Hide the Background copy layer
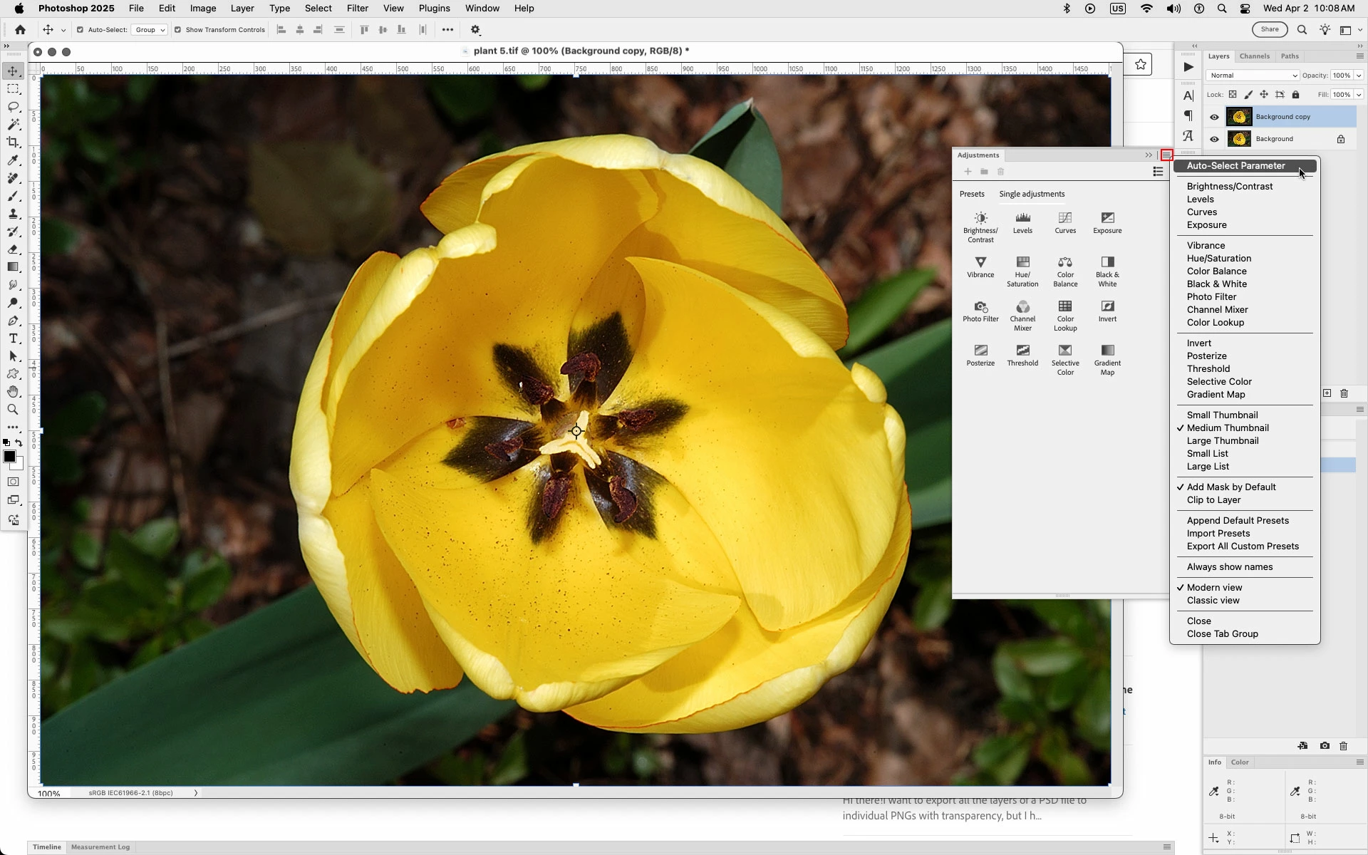The width and height of the screenshot is (1368, 855). point(1214,117)
